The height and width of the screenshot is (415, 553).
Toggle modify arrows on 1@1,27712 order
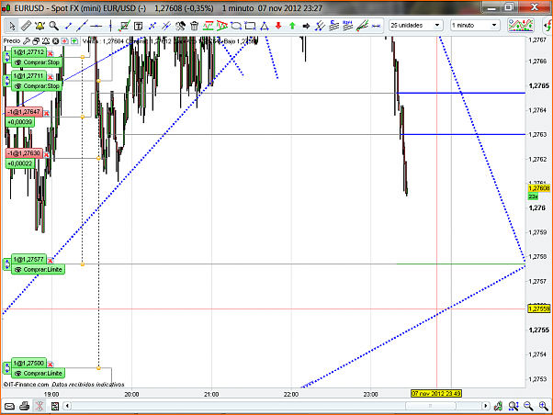7,57
